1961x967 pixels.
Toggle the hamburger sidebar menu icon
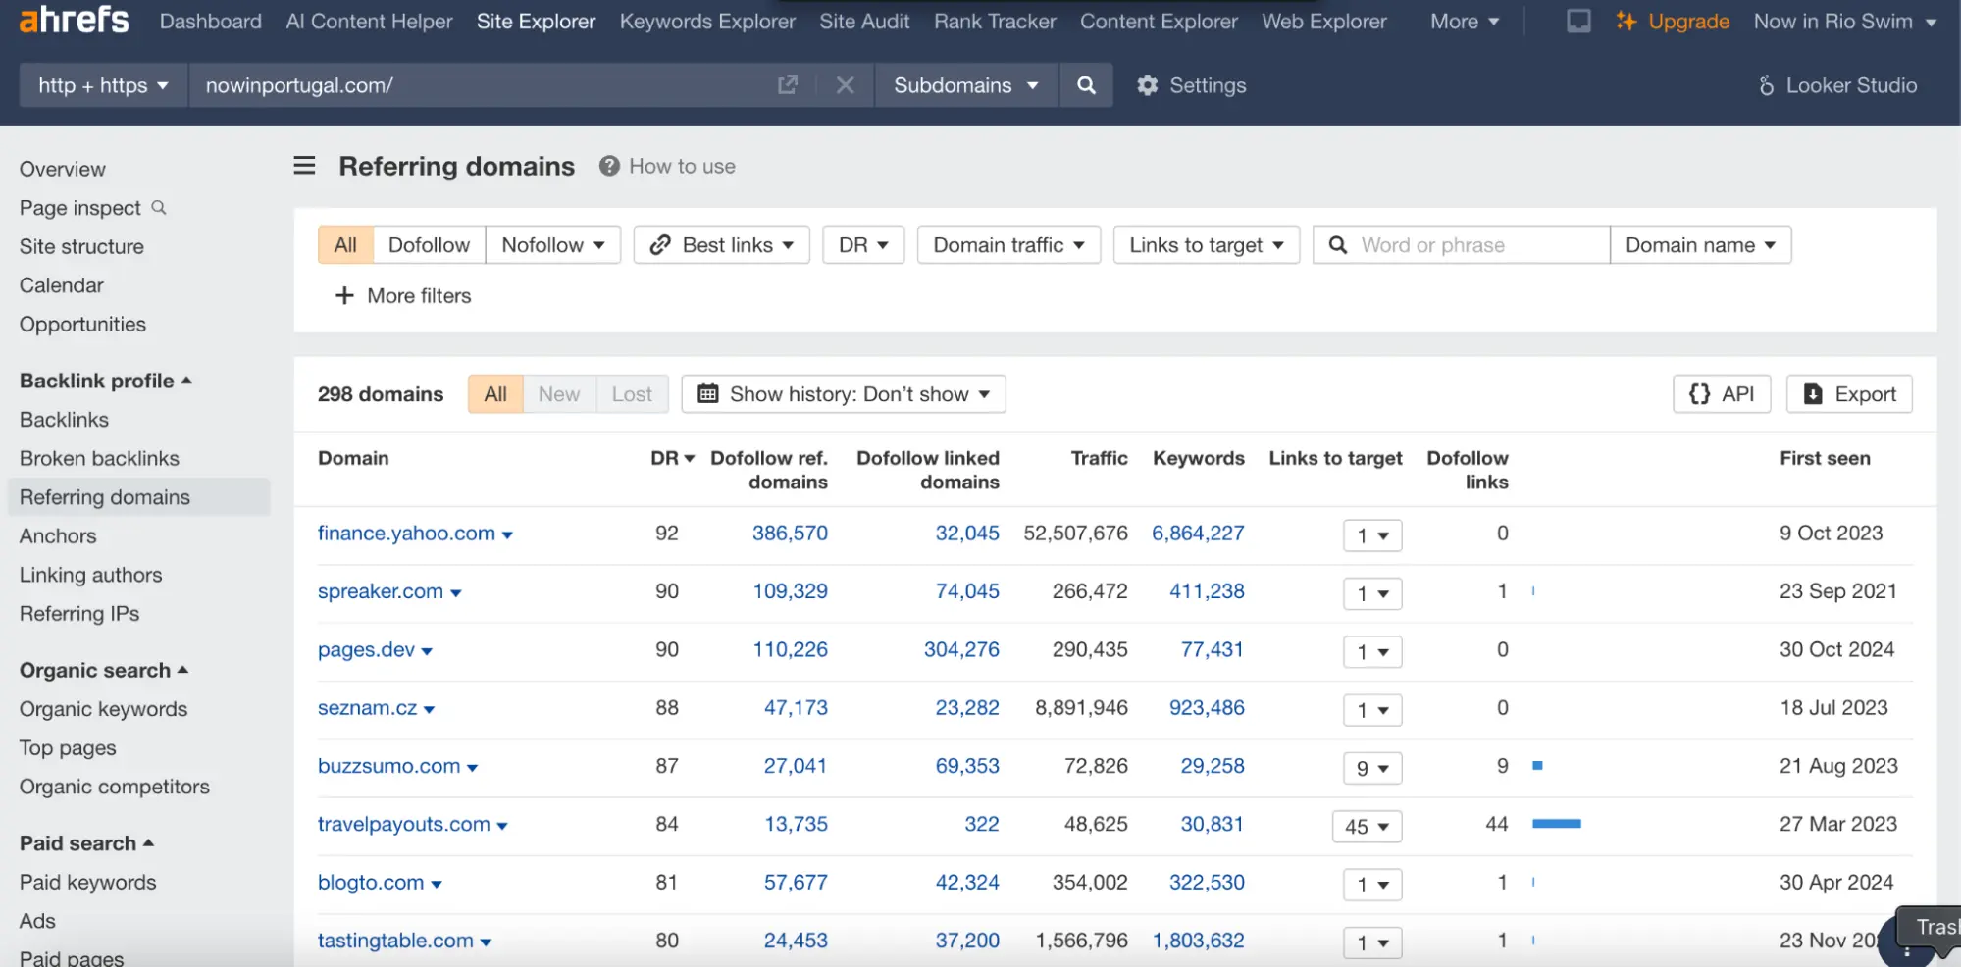[305, 166]
